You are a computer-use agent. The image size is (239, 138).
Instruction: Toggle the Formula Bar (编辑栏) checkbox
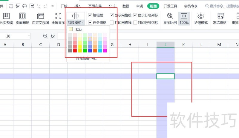click(x=90, y=15)
